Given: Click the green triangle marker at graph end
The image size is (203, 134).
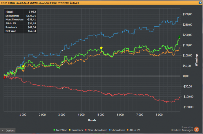Looking at the screenshot, I should [x=180, y=36].
